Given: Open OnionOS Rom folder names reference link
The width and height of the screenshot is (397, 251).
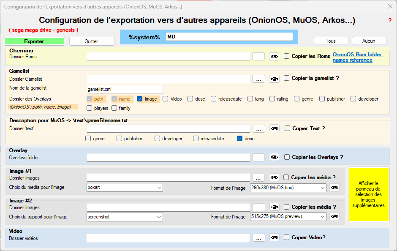Looking at the screenshot, I should point(357,57).
